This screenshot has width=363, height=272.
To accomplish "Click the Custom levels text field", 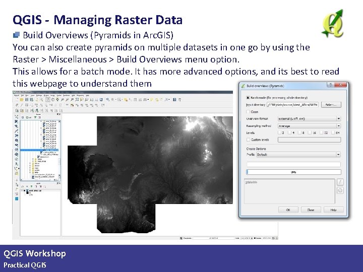I will click(309, 140).
